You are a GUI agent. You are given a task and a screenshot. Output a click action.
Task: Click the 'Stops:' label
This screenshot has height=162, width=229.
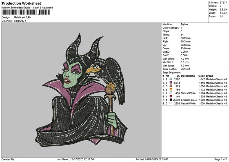166,31
